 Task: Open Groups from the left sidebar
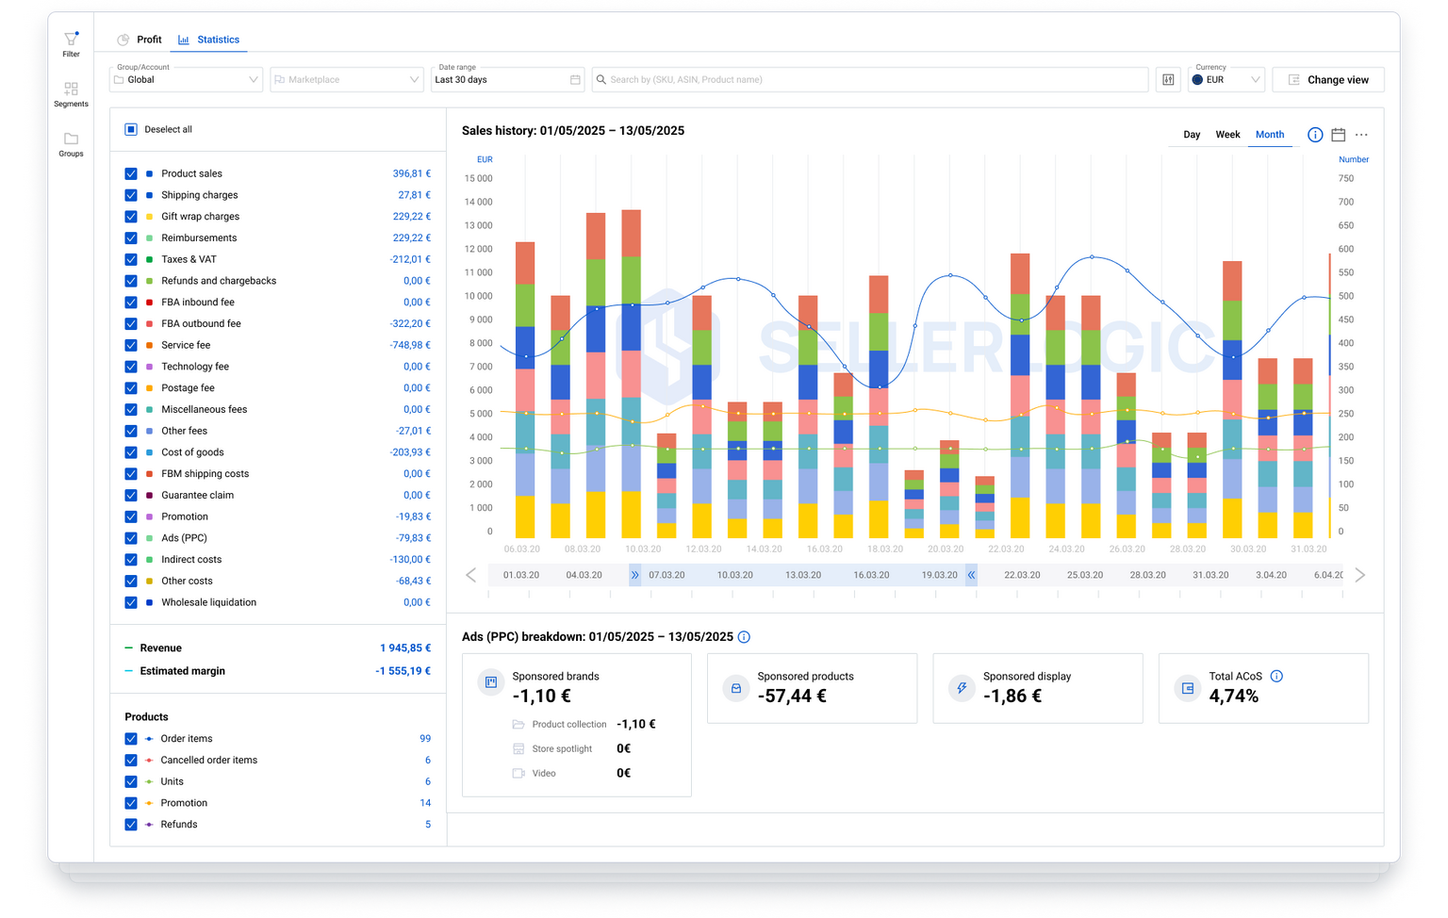pyautogui.click(x=71, y=143)
